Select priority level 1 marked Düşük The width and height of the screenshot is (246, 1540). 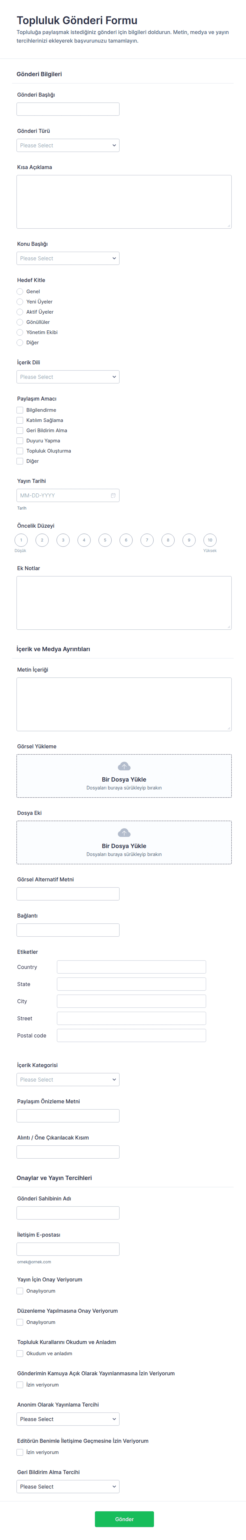coord(21,540)
